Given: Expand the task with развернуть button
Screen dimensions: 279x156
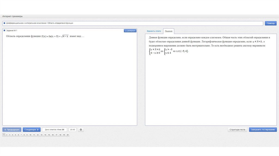Looking at the screenshot, I should pos(130,31).
